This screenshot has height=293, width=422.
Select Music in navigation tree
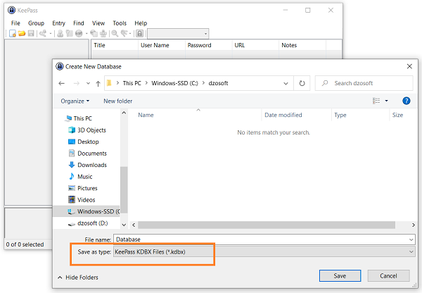point(81,177)
